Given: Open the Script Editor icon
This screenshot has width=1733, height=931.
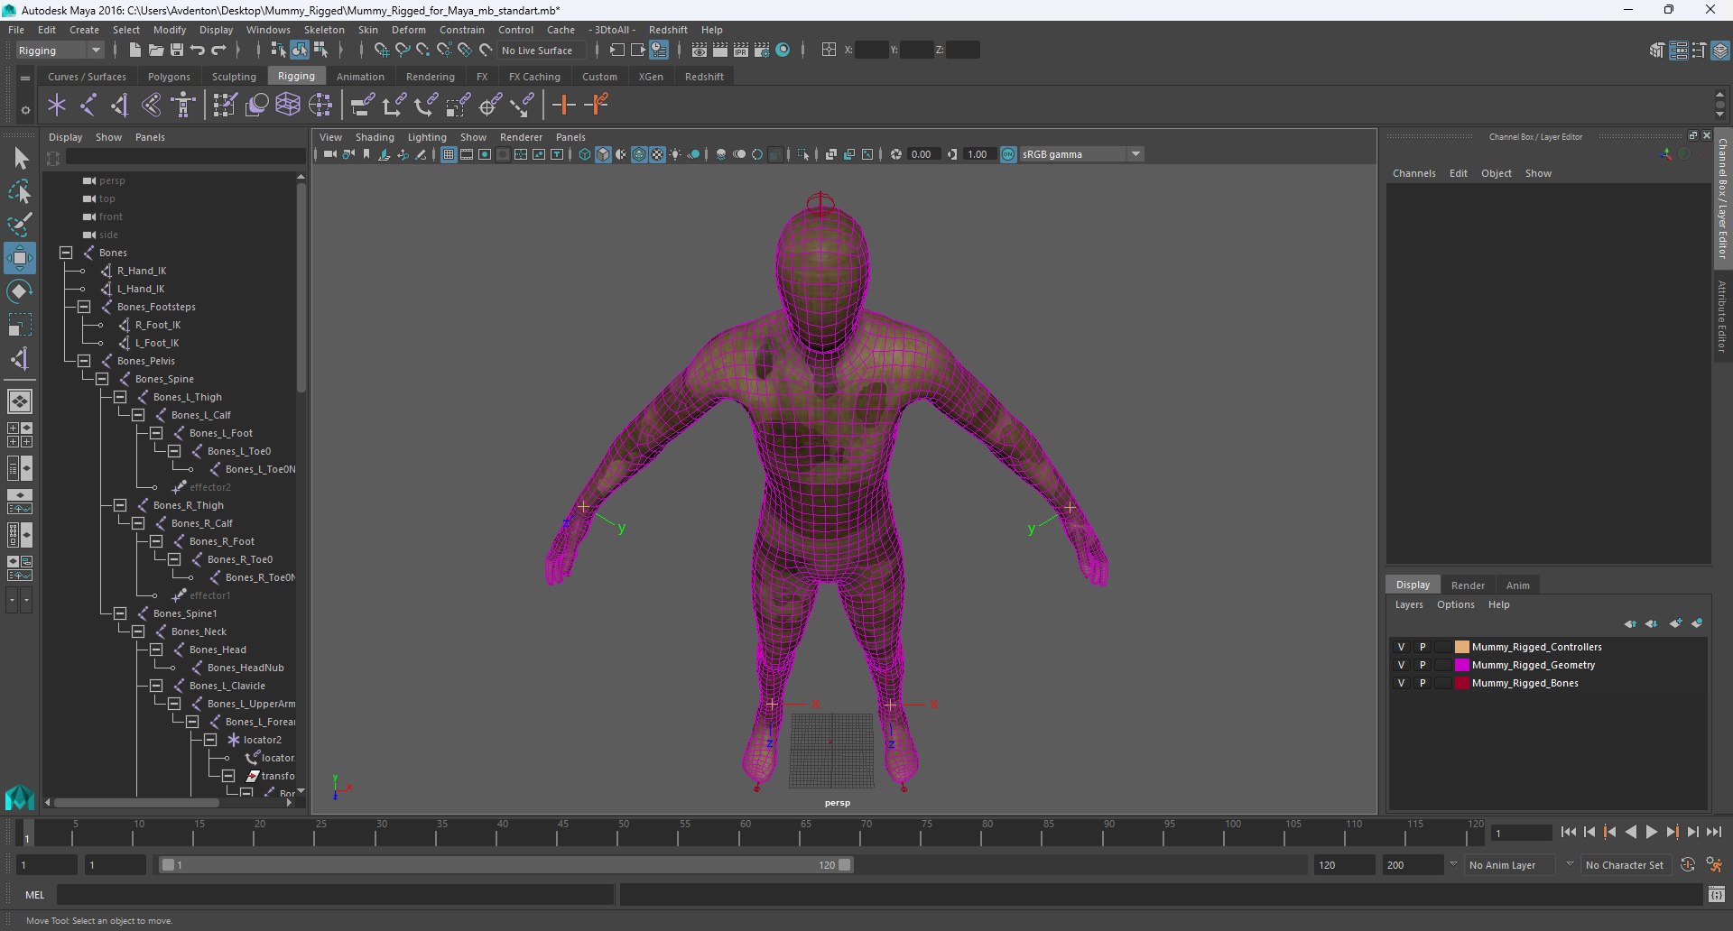Looking at the screenshot, I should point(1717,895).
